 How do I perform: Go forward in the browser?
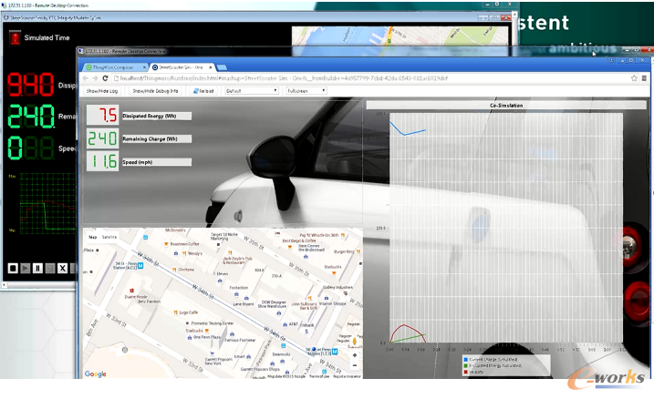coord(95,78)
